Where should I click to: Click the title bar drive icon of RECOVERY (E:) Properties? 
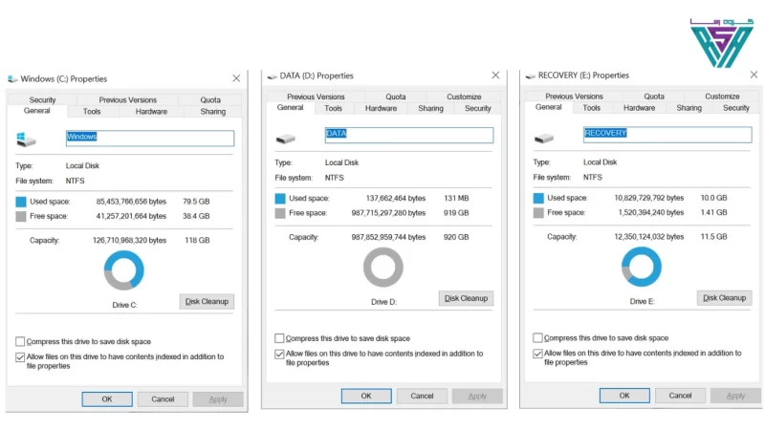pos(531,75)
